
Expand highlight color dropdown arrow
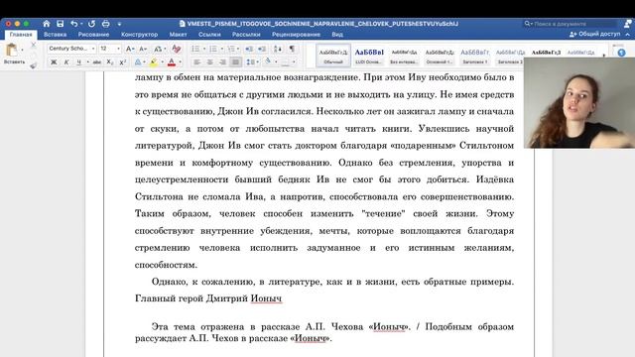click(x=163, y=62)
